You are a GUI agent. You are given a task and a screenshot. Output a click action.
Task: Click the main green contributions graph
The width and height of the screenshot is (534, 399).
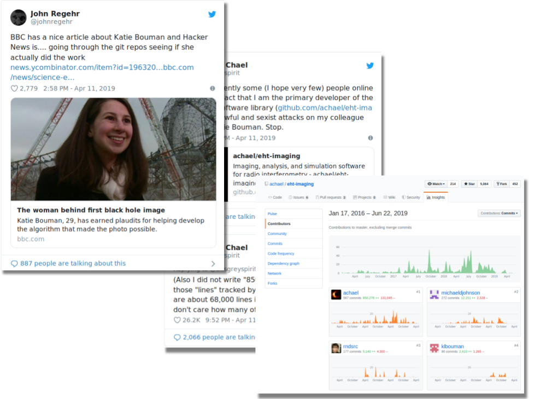point(425,257)
